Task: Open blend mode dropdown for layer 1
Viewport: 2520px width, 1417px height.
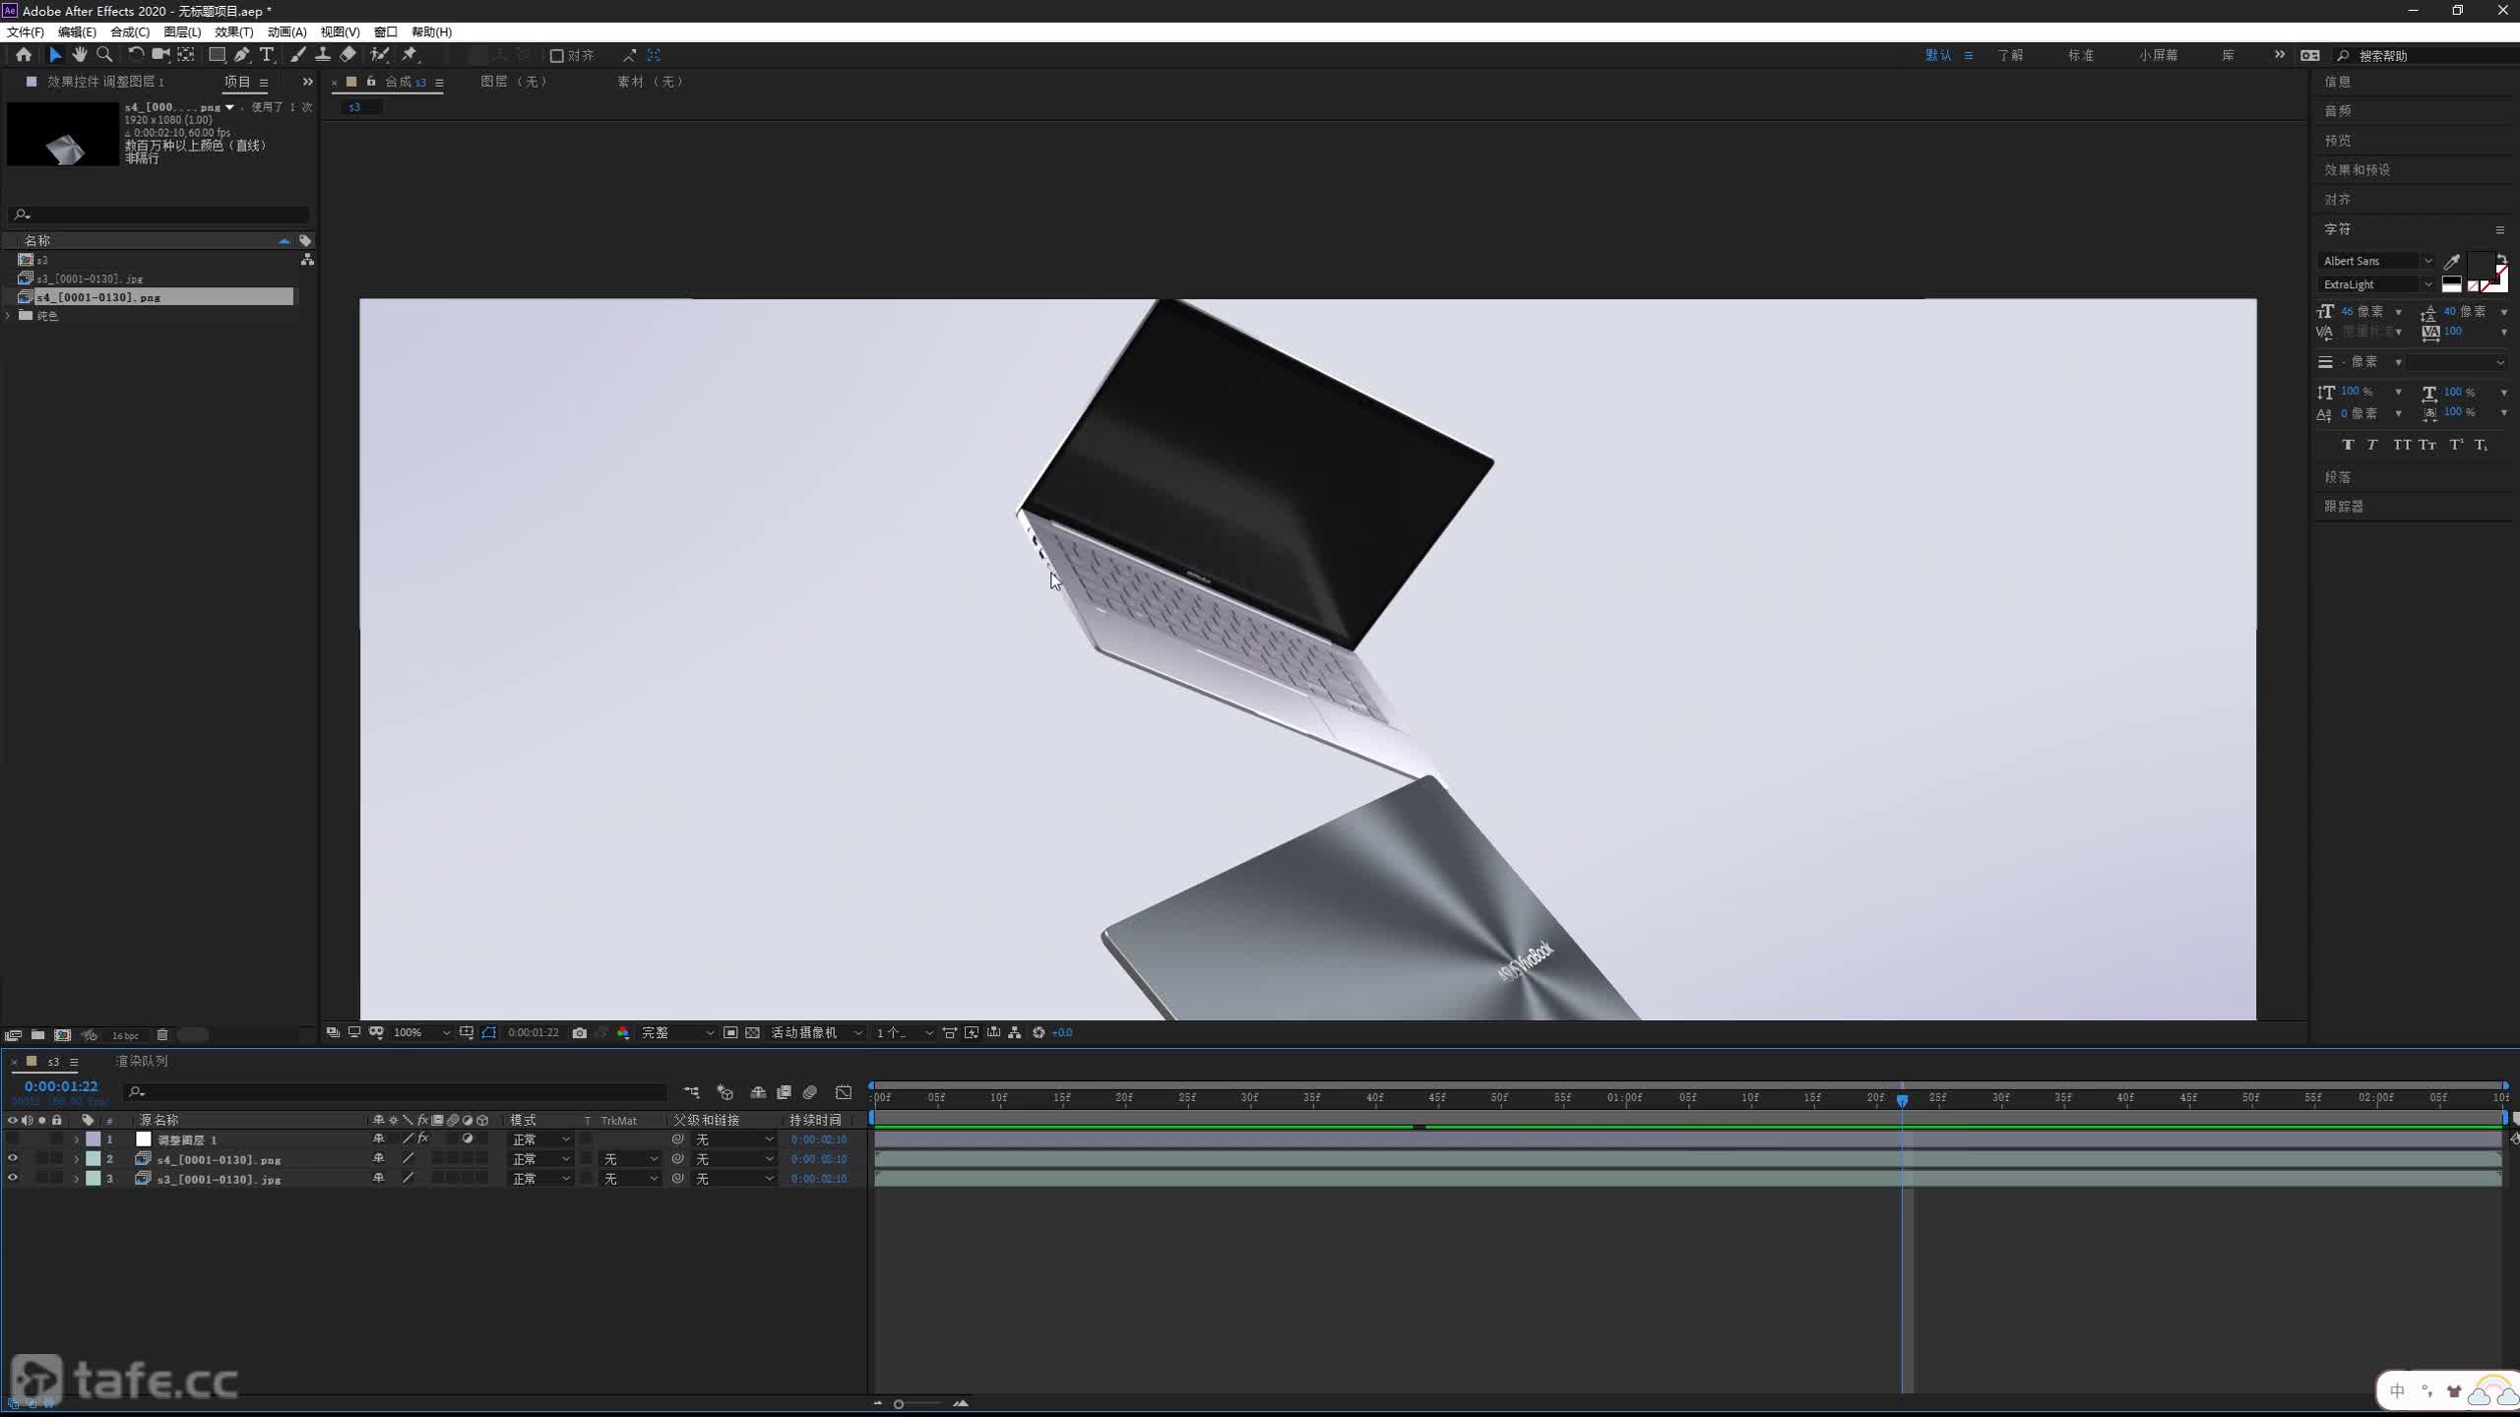Action: (540, 1139)
